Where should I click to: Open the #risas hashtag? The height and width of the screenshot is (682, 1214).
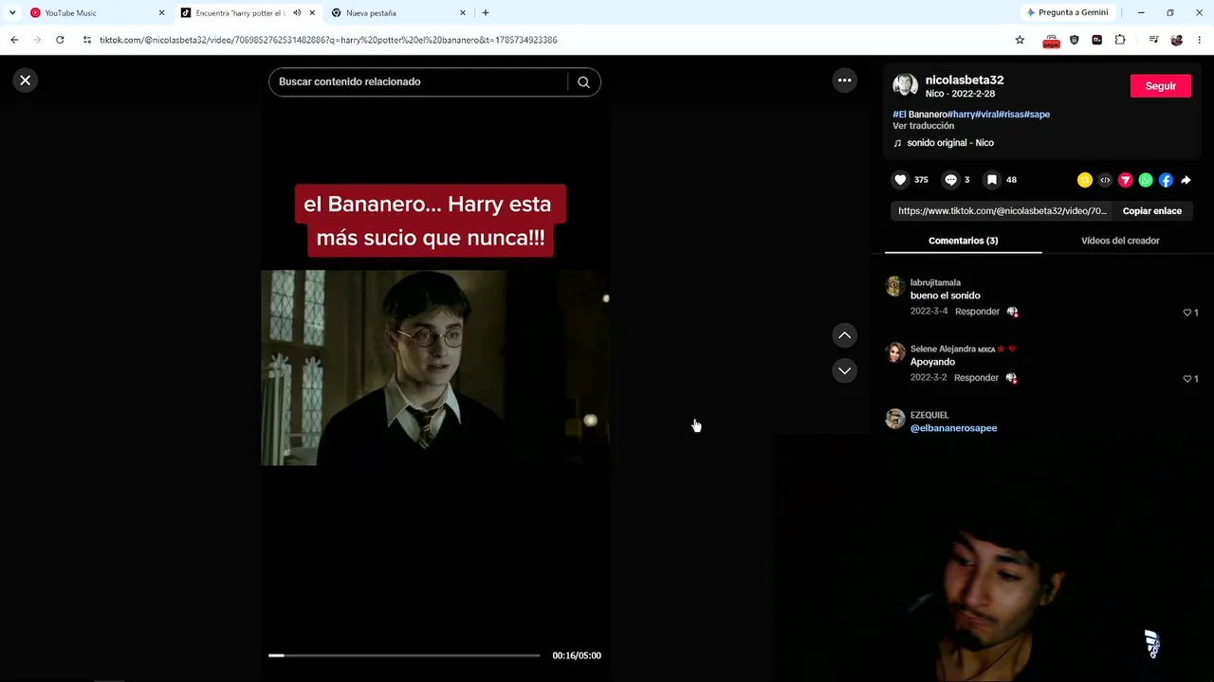click(1011, 115)
